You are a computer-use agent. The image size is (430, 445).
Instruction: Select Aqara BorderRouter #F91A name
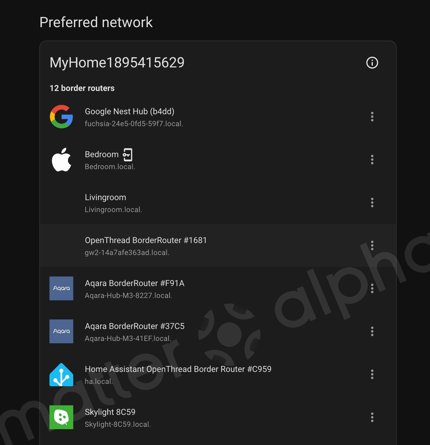coord(135,283)
